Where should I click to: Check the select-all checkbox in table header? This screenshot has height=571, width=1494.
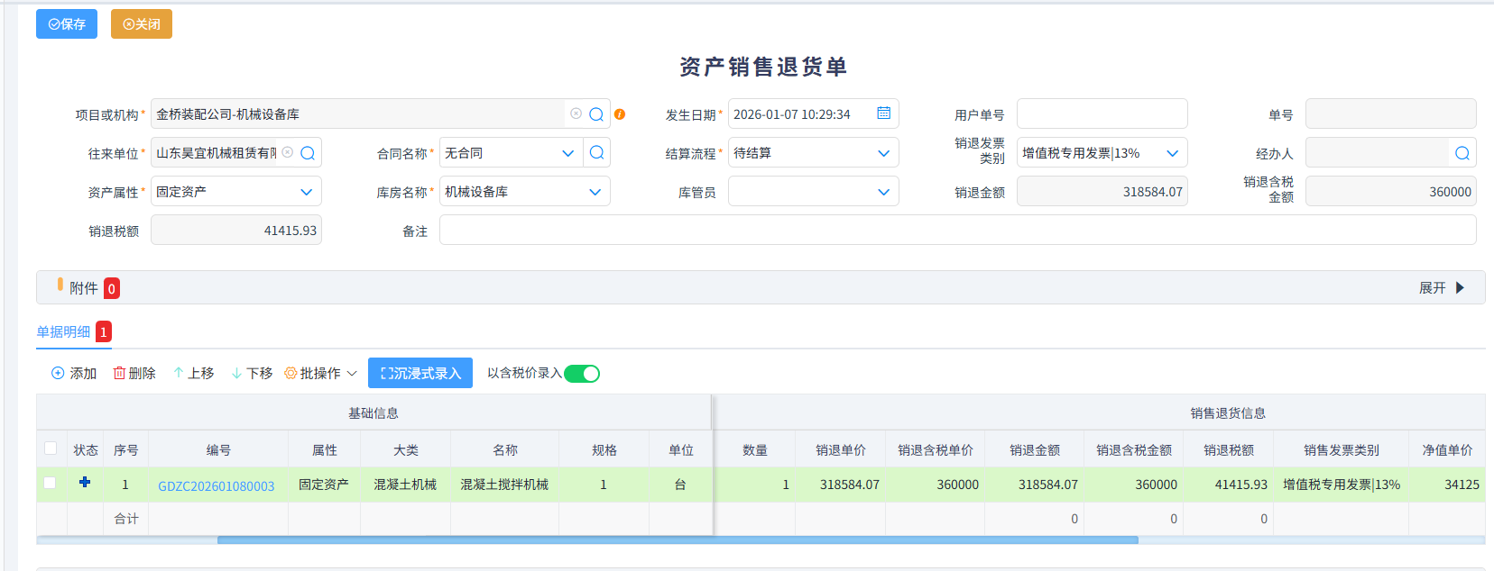coord(51,449)
